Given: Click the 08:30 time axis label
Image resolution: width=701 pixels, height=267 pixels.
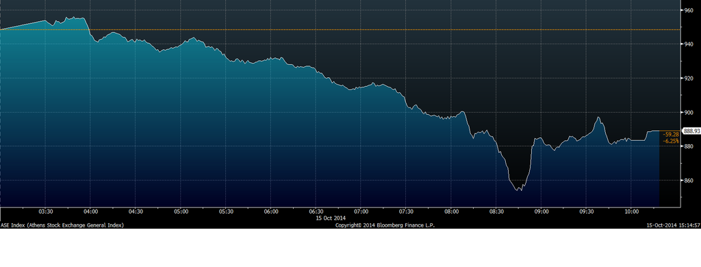Looking at the screenshot, I should [497, 212].
